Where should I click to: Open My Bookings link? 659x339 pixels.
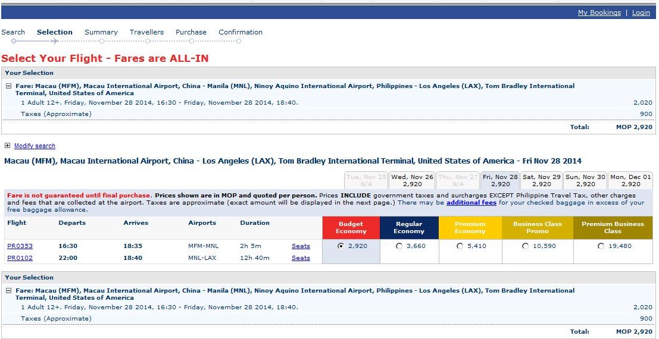[x=599, y=12]
